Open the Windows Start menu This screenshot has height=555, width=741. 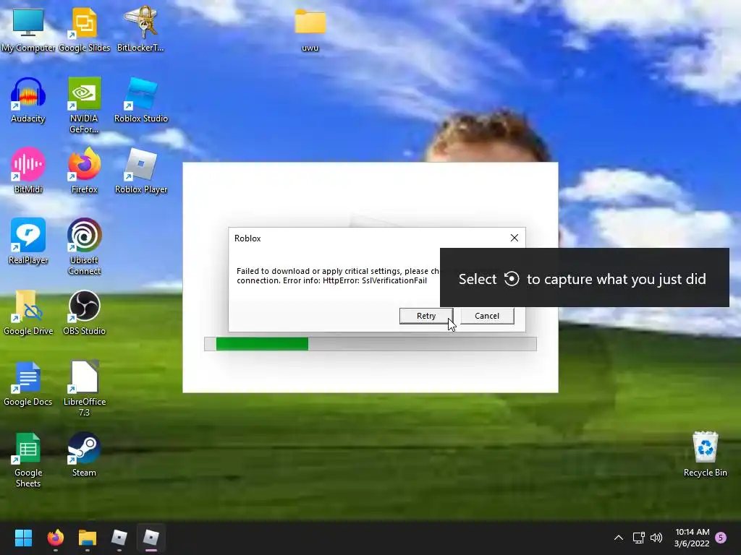click(23, 538)
